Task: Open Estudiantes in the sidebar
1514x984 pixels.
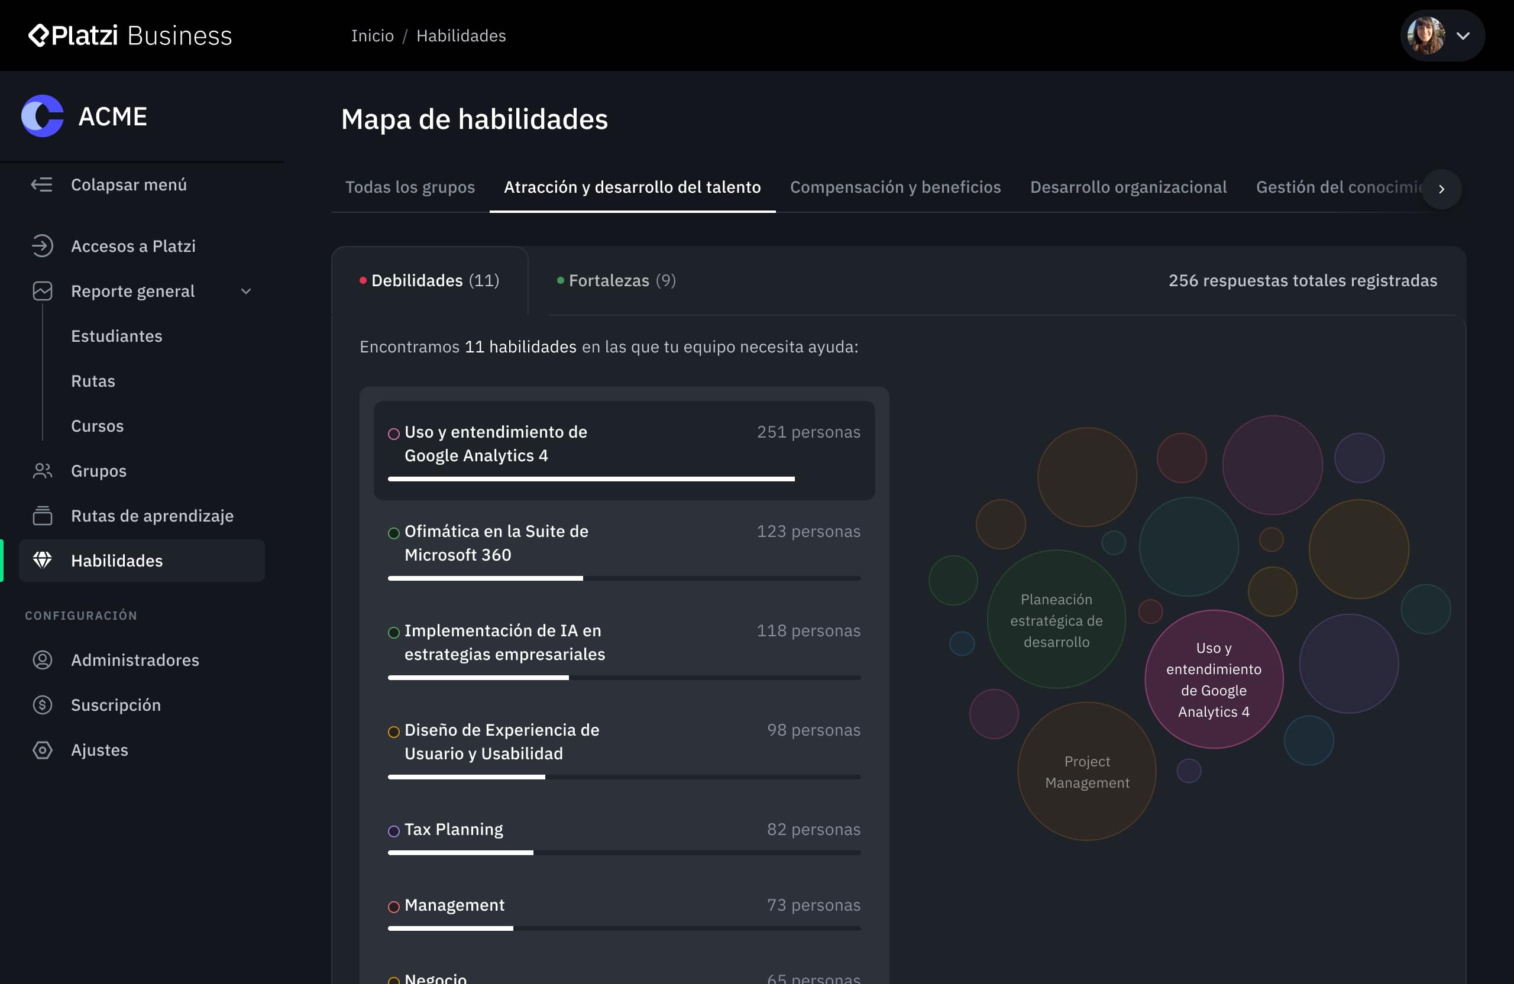Action: 117,336
